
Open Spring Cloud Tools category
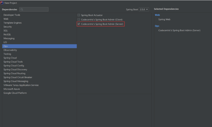(x=39, y=62)
